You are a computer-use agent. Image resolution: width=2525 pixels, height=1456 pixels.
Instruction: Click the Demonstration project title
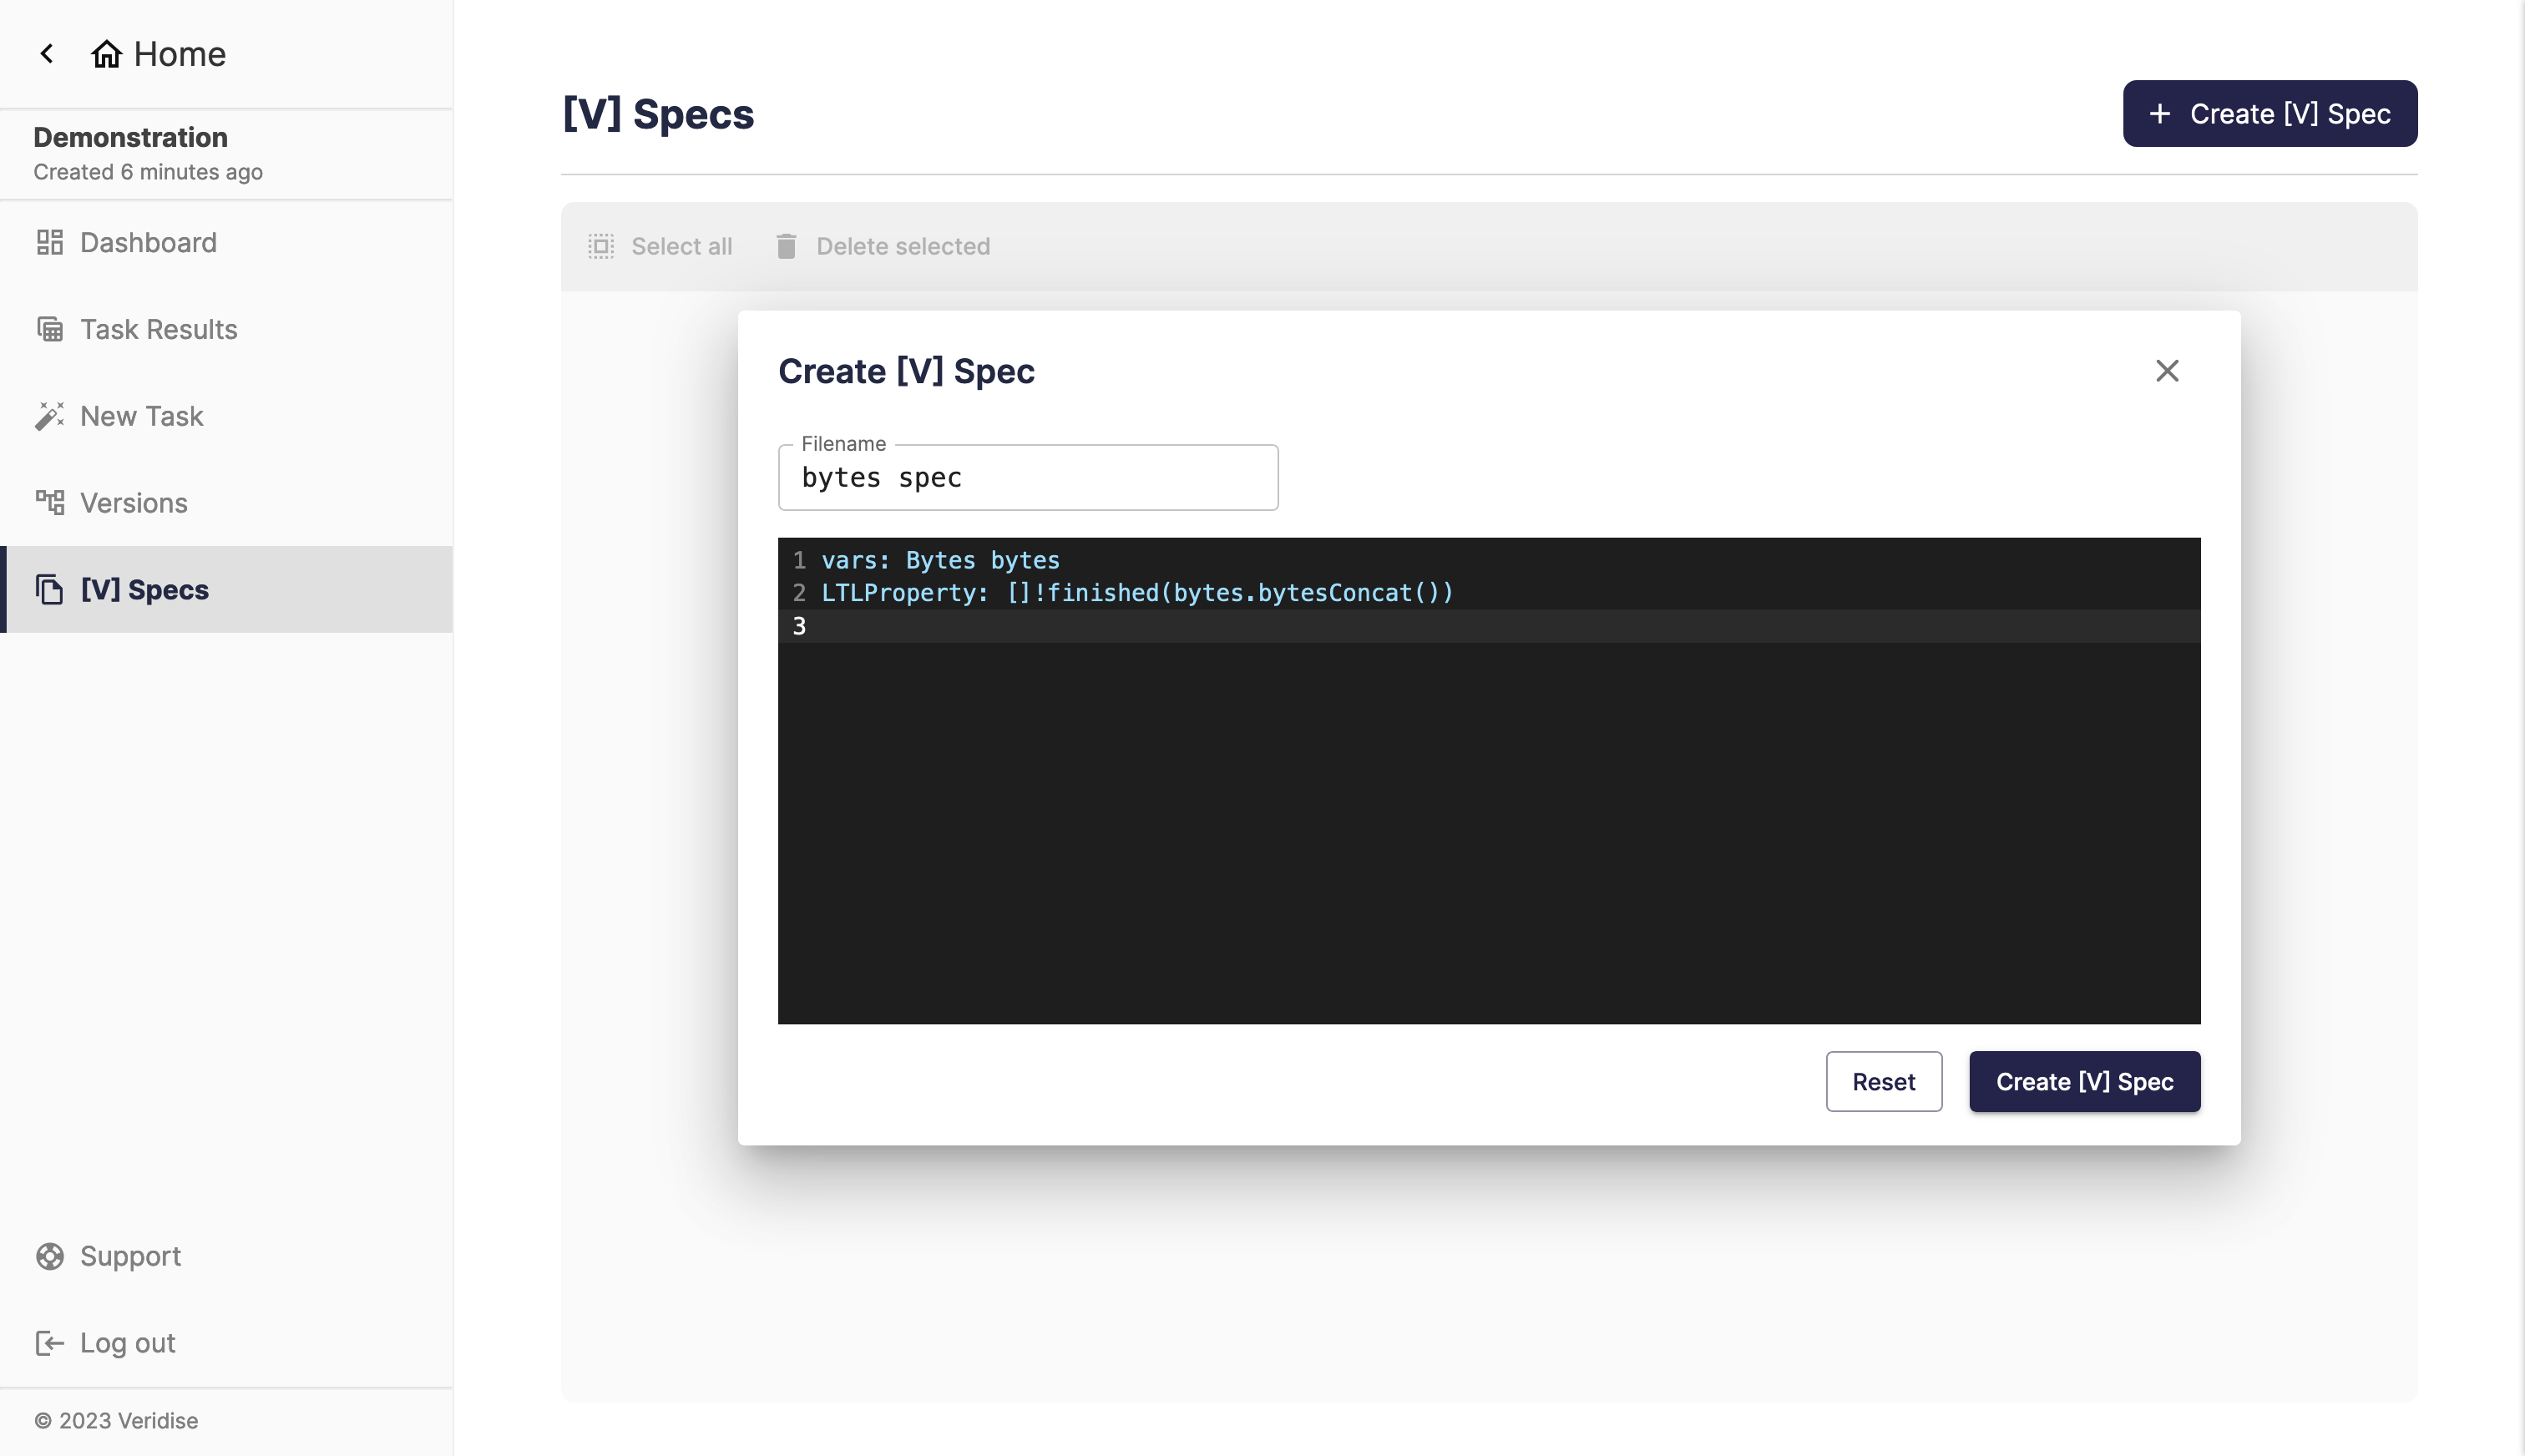coord(131,137)
